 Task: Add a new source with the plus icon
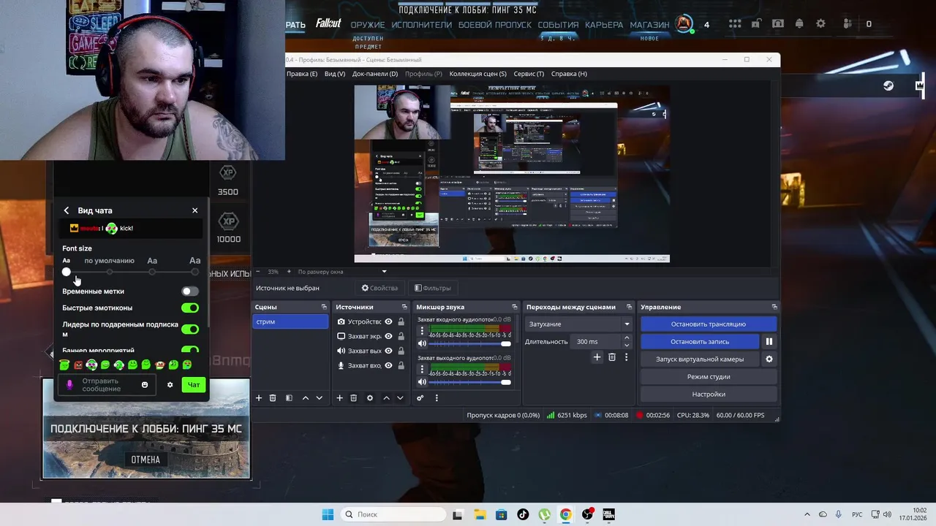click(x=339, y=398)
